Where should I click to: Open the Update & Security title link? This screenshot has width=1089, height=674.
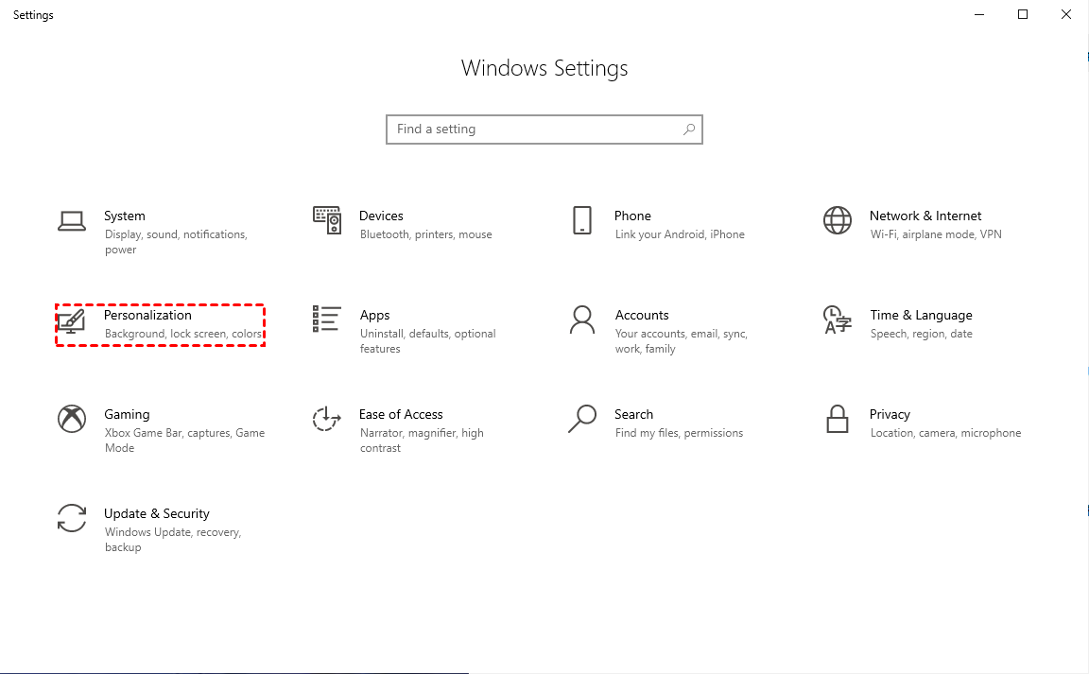[x=157, y=513]
